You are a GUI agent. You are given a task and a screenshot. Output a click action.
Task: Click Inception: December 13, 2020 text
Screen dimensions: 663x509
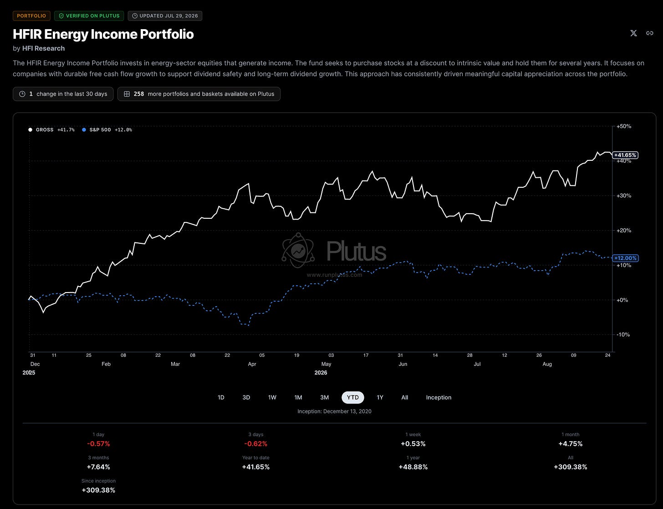pos(334,411)
